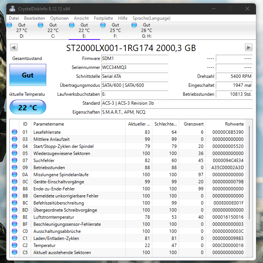Image resolution: width=263 pixels, height=263 pixels.
Task: Click status orb of Mittlere Anlaufzeit row
Action: (14, 139)
